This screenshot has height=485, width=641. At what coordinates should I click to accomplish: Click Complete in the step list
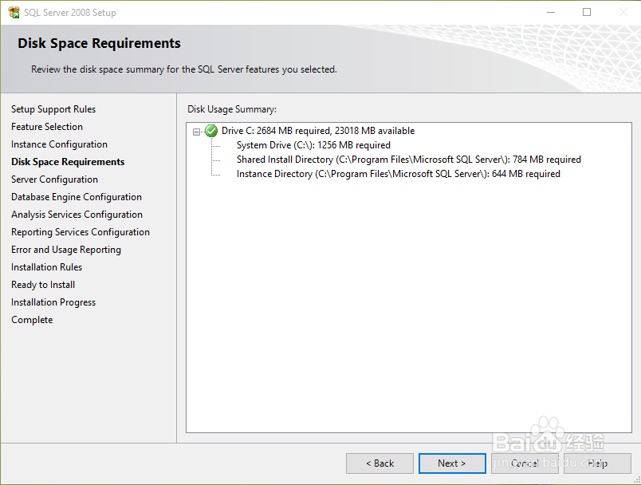click(x=32, y=320)
